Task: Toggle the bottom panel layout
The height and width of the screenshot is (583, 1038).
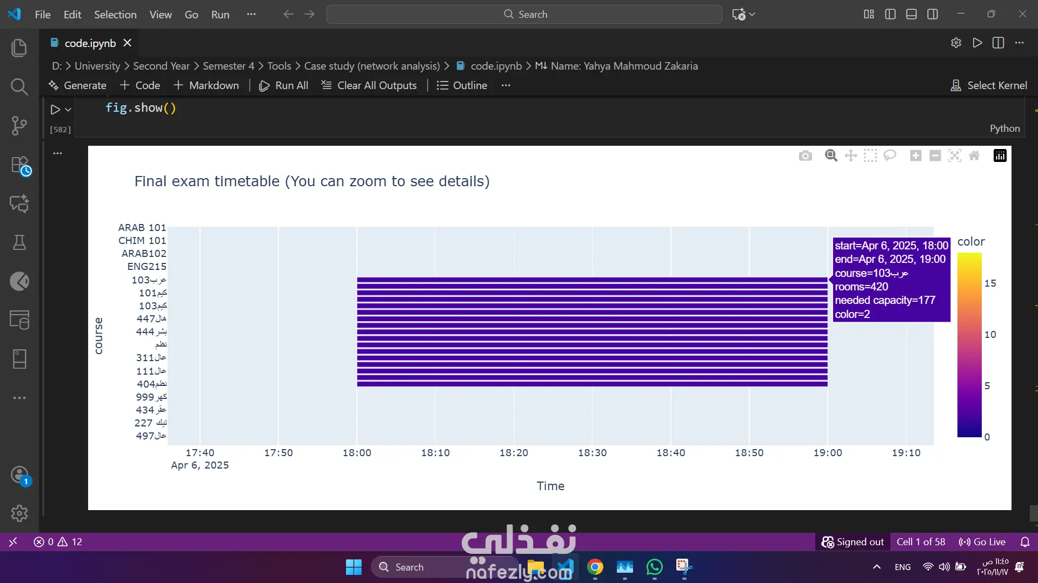Action: (x=911, y=15)
